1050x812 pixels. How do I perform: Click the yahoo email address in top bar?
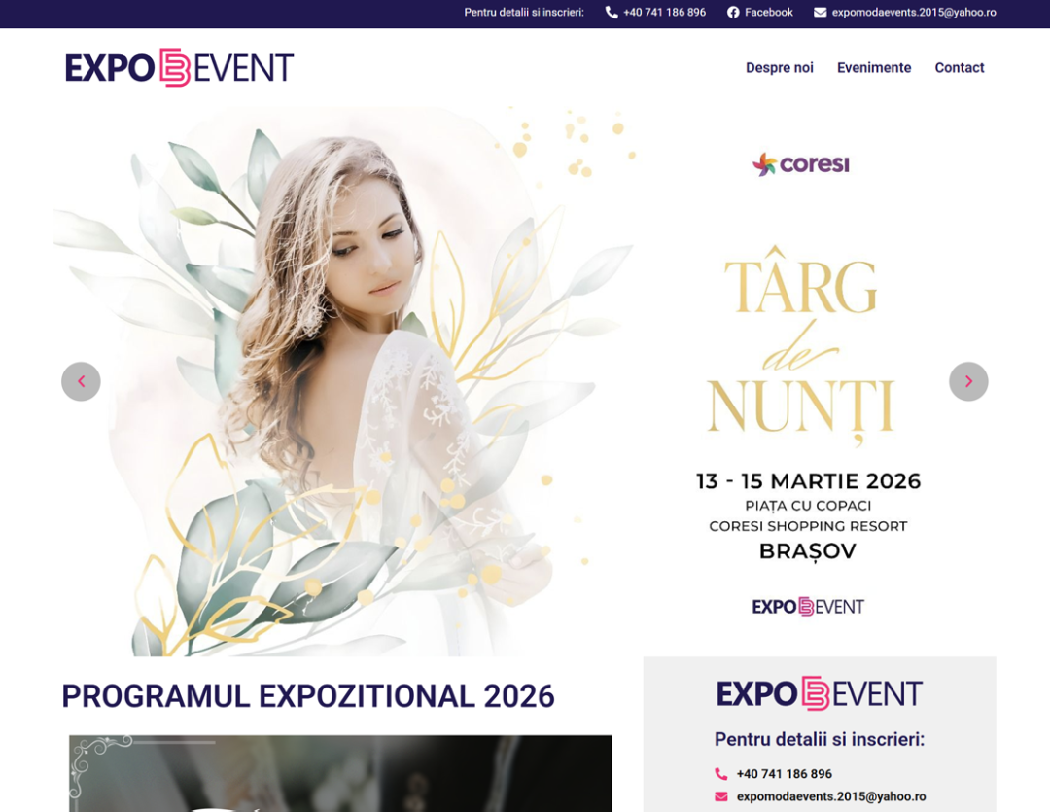pos(914,12)
